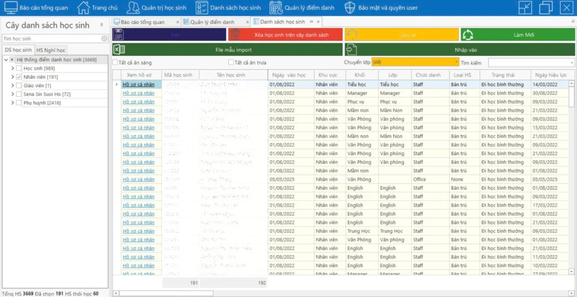Pin the Cây danh sách học sinh panel
577x297 pixels.
101,25
